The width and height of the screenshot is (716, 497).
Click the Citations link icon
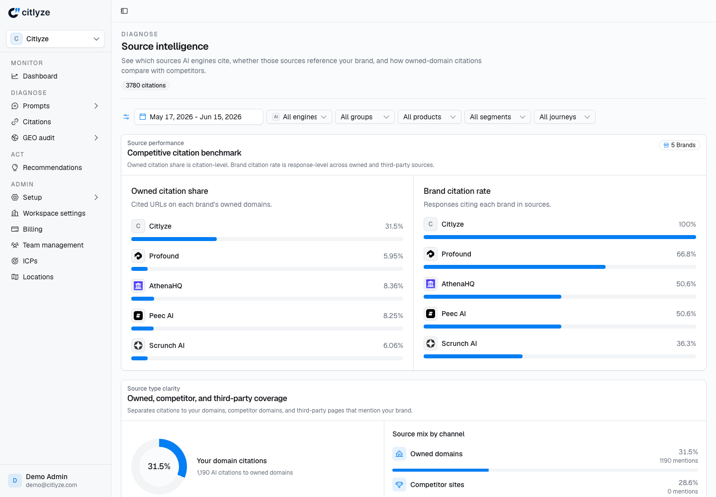[x=15, y=122]
